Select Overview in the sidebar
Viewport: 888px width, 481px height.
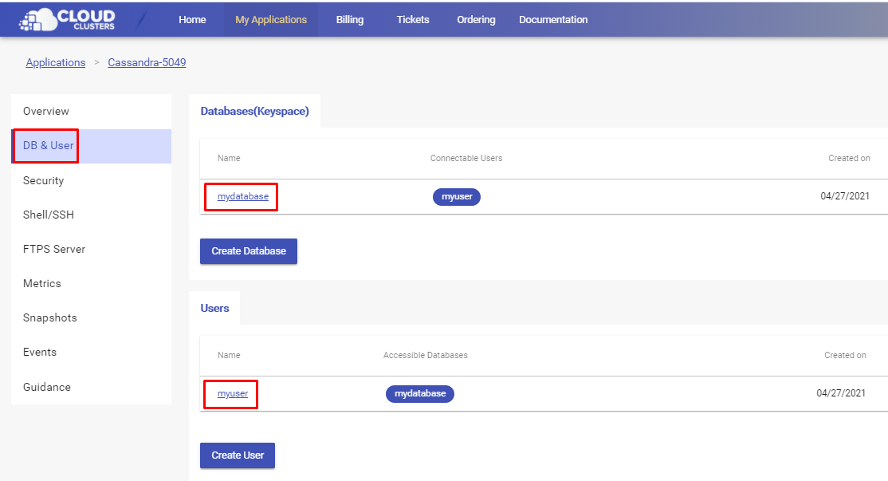click(46, 112)
